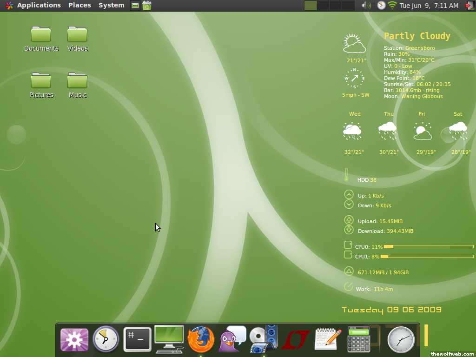The height and width of the screenshot is (357, 476).
Task: Click the analog clock at dock's right end
Action: tap(400, 339)
